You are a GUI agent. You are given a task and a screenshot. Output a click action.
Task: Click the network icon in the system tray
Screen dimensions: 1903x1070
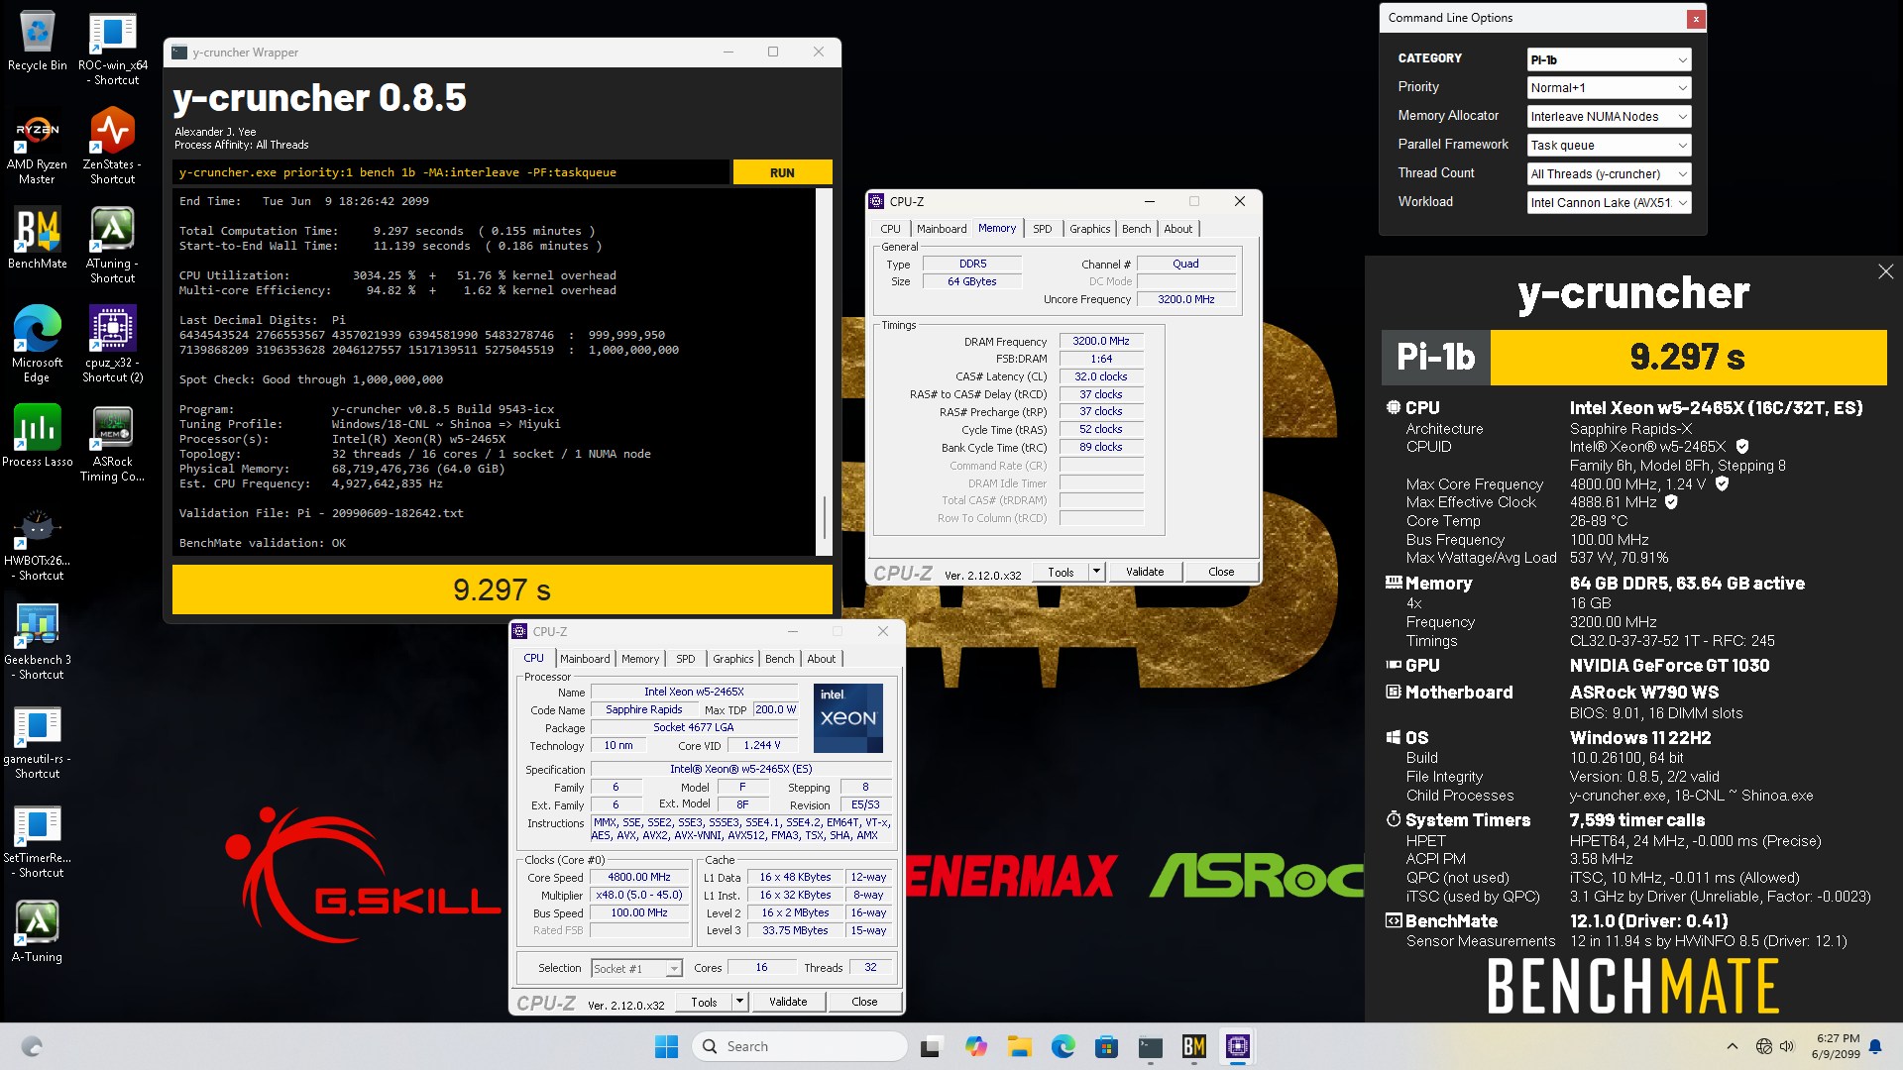[x=1763, y=1046]
